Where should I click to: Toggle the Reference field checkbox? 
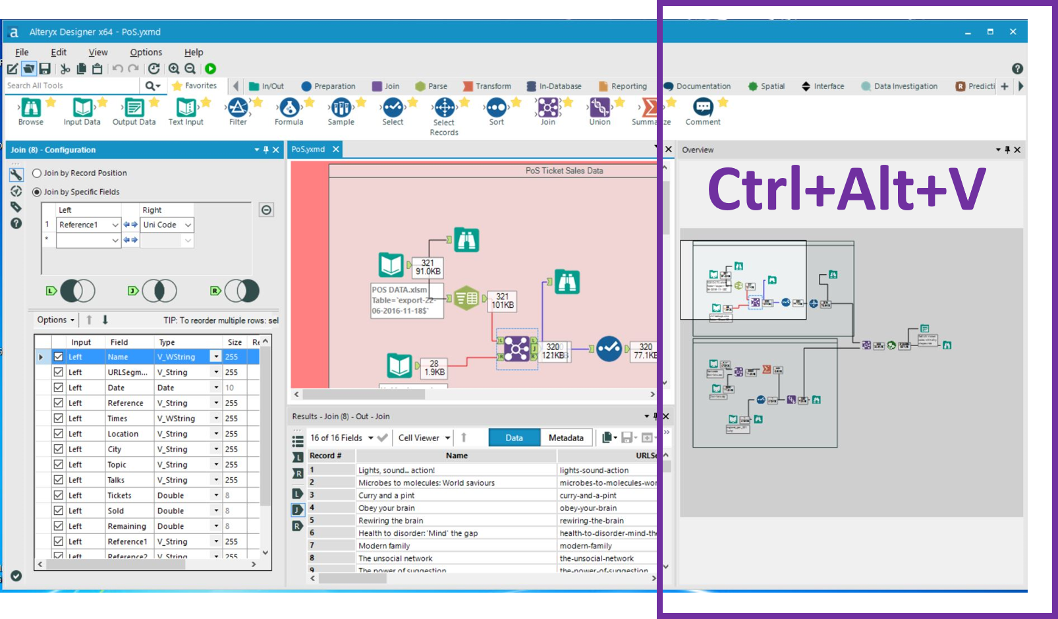[59, 403]
